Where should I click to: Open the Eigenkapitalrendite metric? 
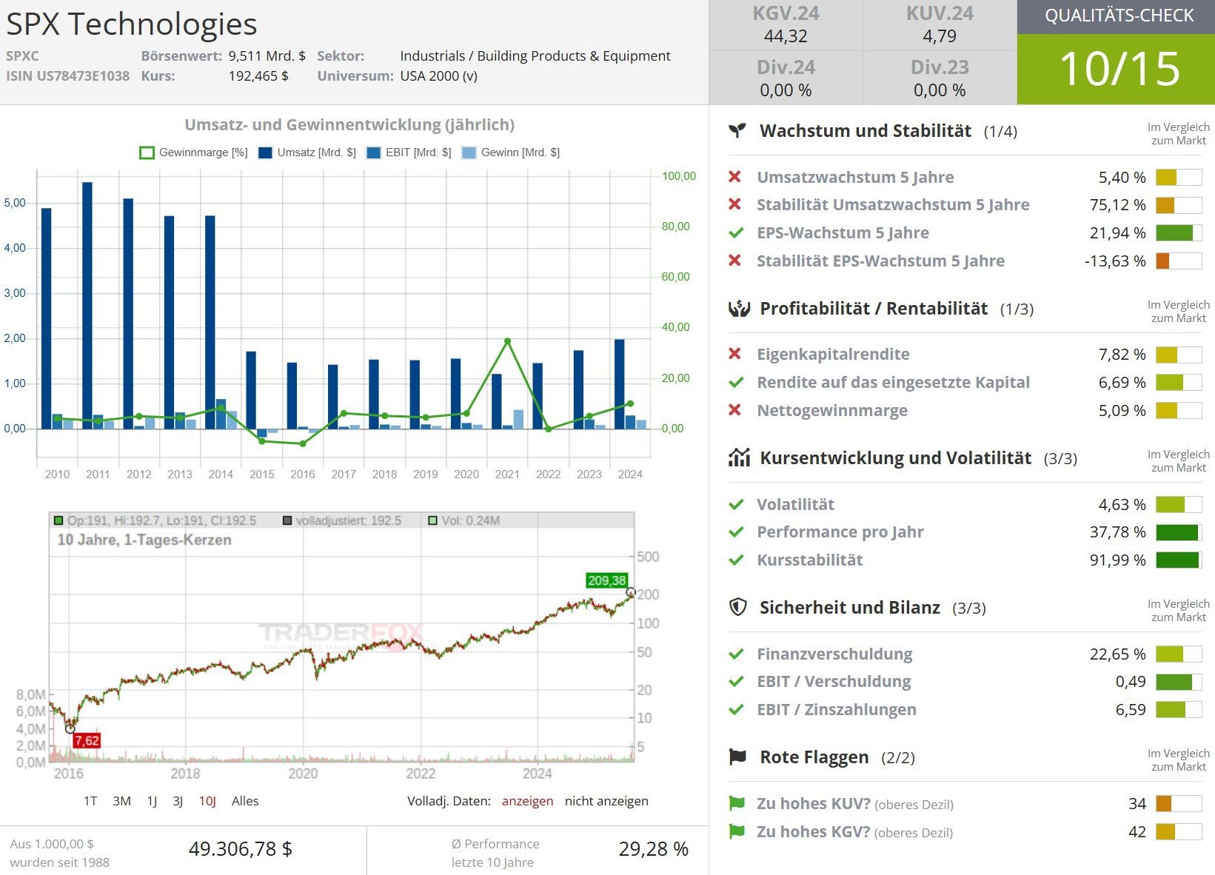833,354
